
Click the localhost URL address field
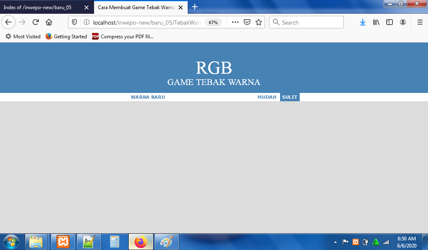click(147, 22)
